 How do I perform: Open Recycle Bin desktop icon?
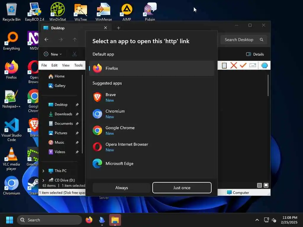12,12
